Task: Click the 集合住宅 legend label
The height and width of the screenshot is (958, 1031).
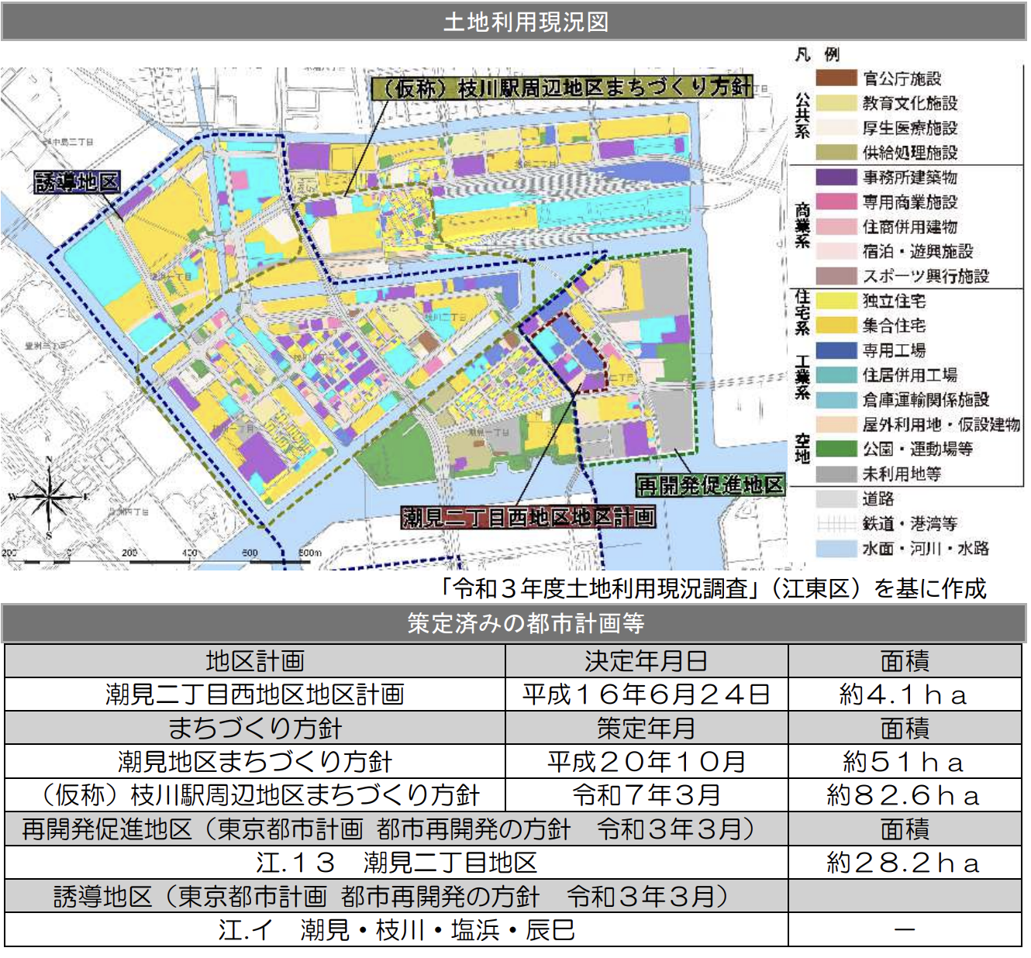Action: (x=894, y=326)
